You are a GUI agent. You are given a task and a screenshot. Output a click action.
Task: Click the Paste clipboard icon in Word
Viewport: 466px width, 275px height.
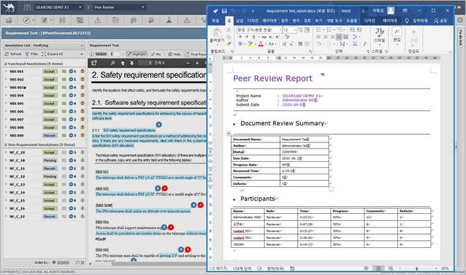point(217,33)
